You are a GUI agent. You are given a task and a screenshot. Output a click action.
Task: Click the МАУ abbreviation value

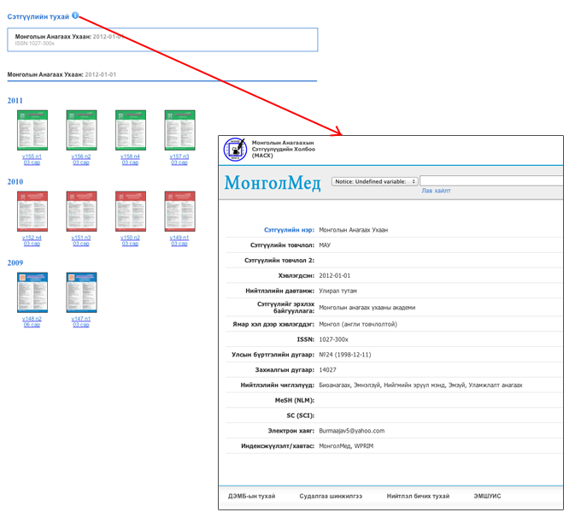(325, 245)
